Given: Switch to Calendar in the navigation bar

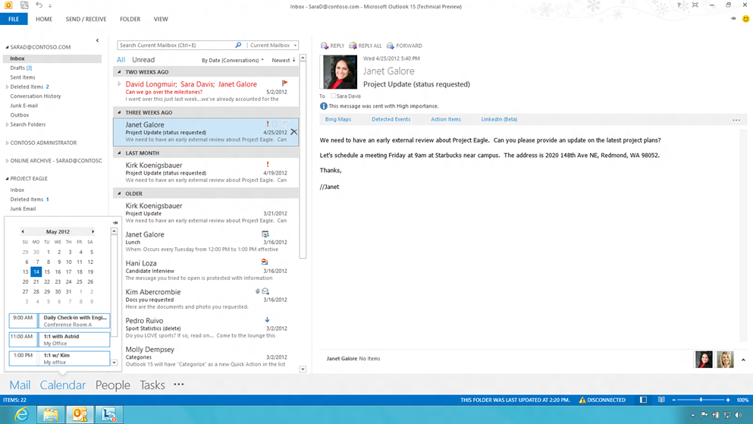Looking at the screenshot, I should [63, 385].
